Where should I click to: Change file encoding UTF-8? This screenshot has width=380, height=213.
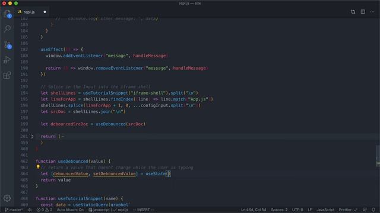(x=297, y=210)
